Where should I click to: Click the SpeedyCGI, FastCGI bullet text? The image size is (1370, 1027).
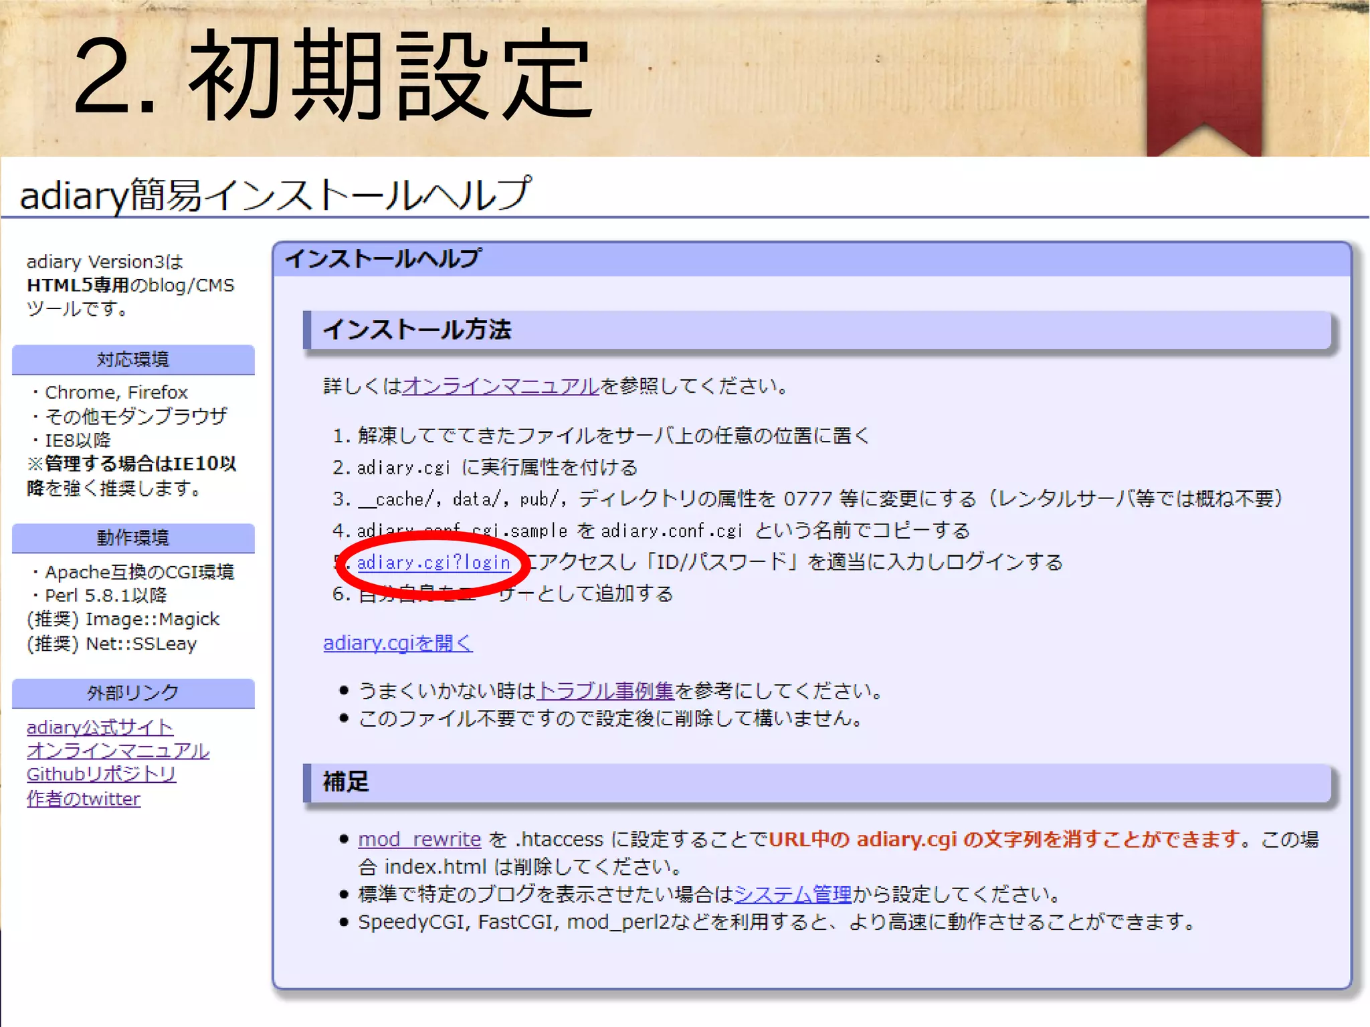click(777, 922)
